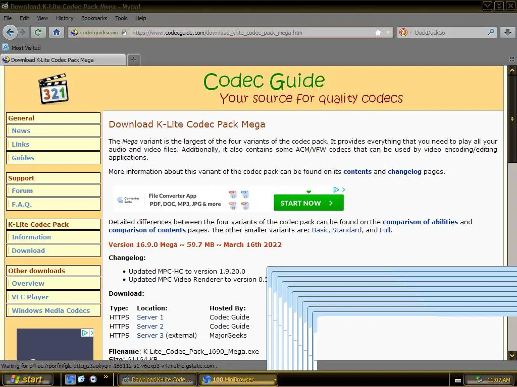Viewport: 517px width, 387px height.
Task: Click the 321 clapperboard site logo
Action: pyautogui.click(x=54, y=89)
